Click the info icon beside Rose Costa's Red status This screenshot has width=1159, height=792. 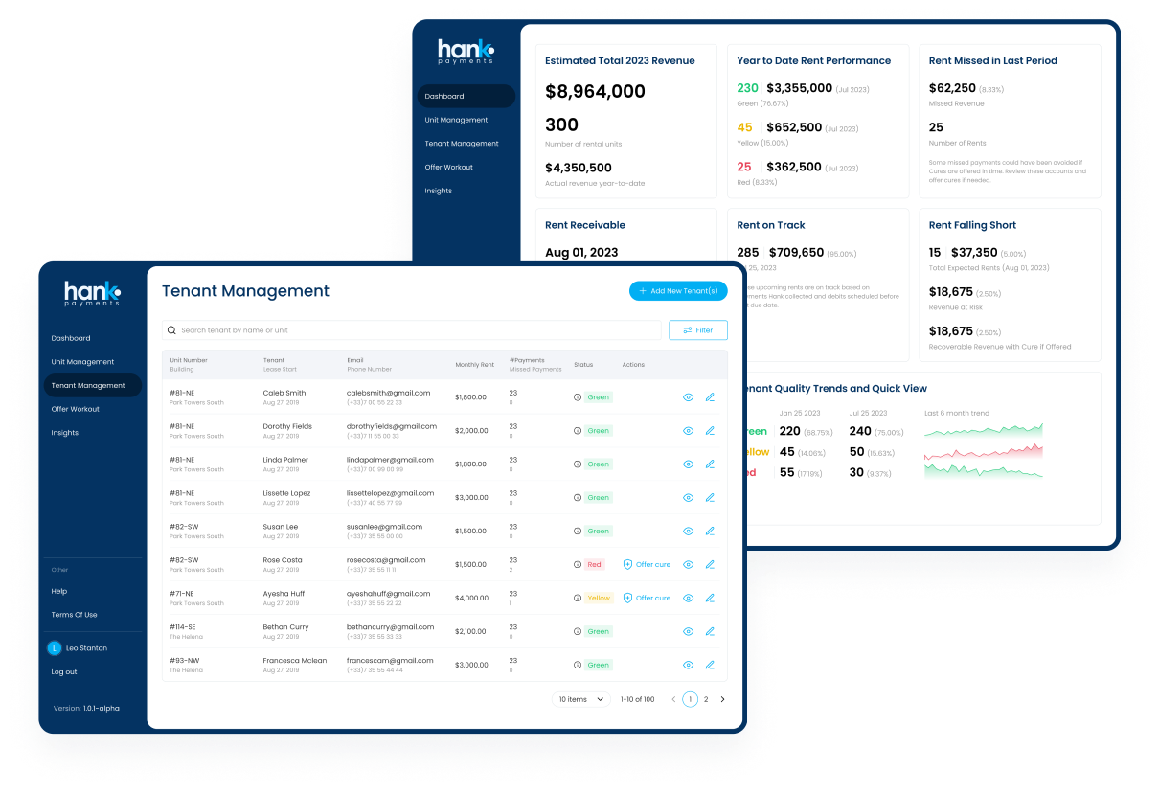[578, 565]
